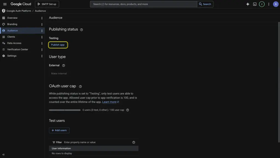Open more options for Overview
The image size is (280, 158).
pos(42,18)
